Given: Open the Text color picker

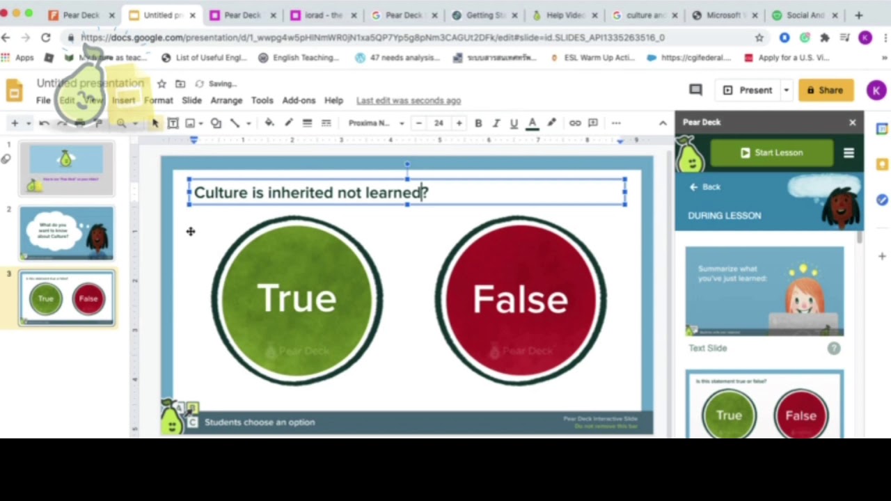Looking at the screenshot, I should click(533, 123).
